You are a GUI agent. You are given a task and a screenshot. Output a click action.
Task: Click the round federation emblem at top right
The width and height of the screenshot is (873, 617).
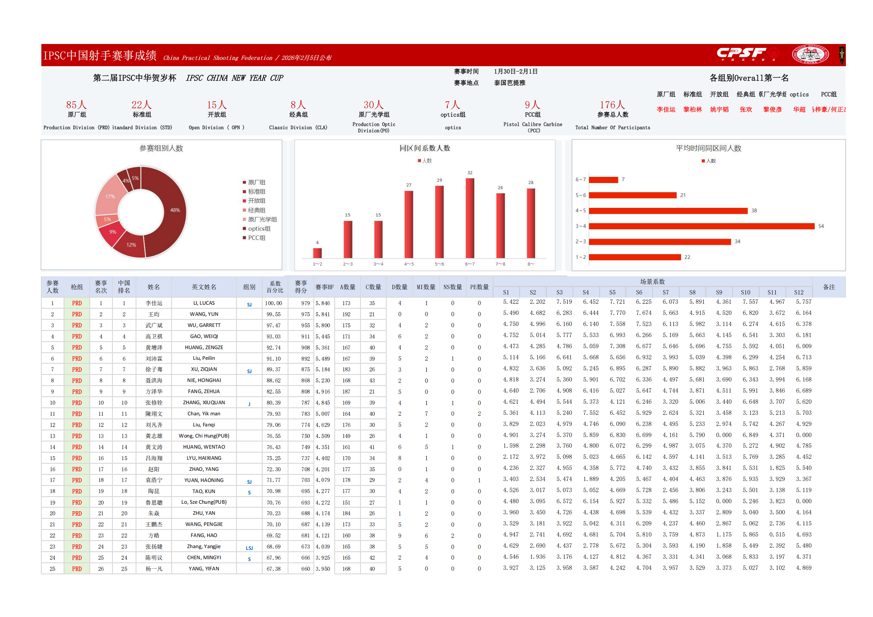click(810, 55)
